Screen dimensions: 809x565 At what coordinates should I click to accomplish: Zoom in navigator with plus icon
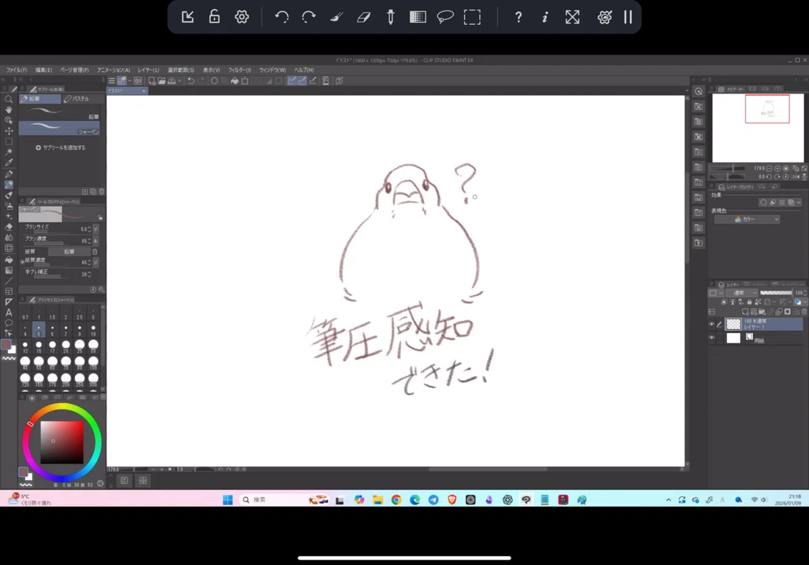777,169
